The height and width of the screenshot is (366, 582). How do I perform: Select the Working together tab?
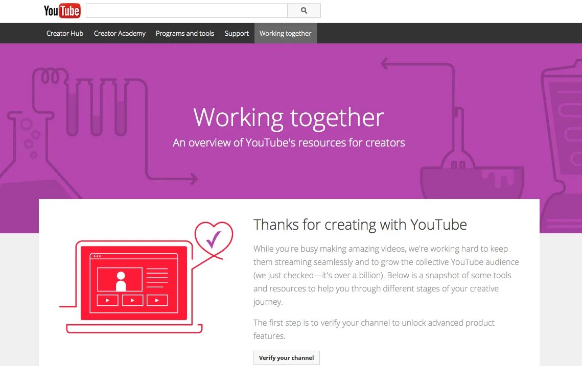(x=286, y=33)
